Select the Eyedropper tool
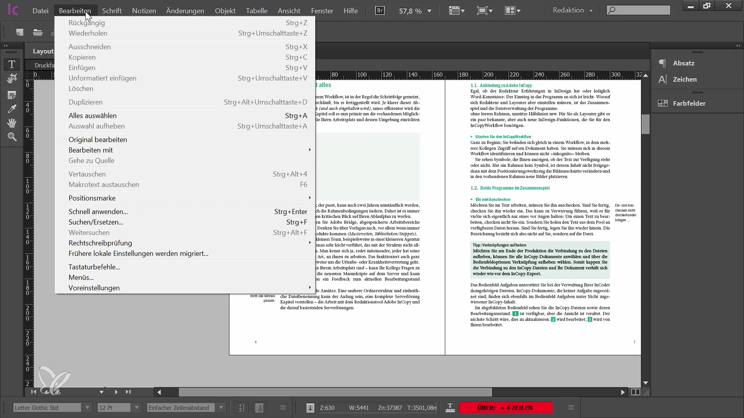The height and width of the screenshot is (418, 744). [12, 109]
